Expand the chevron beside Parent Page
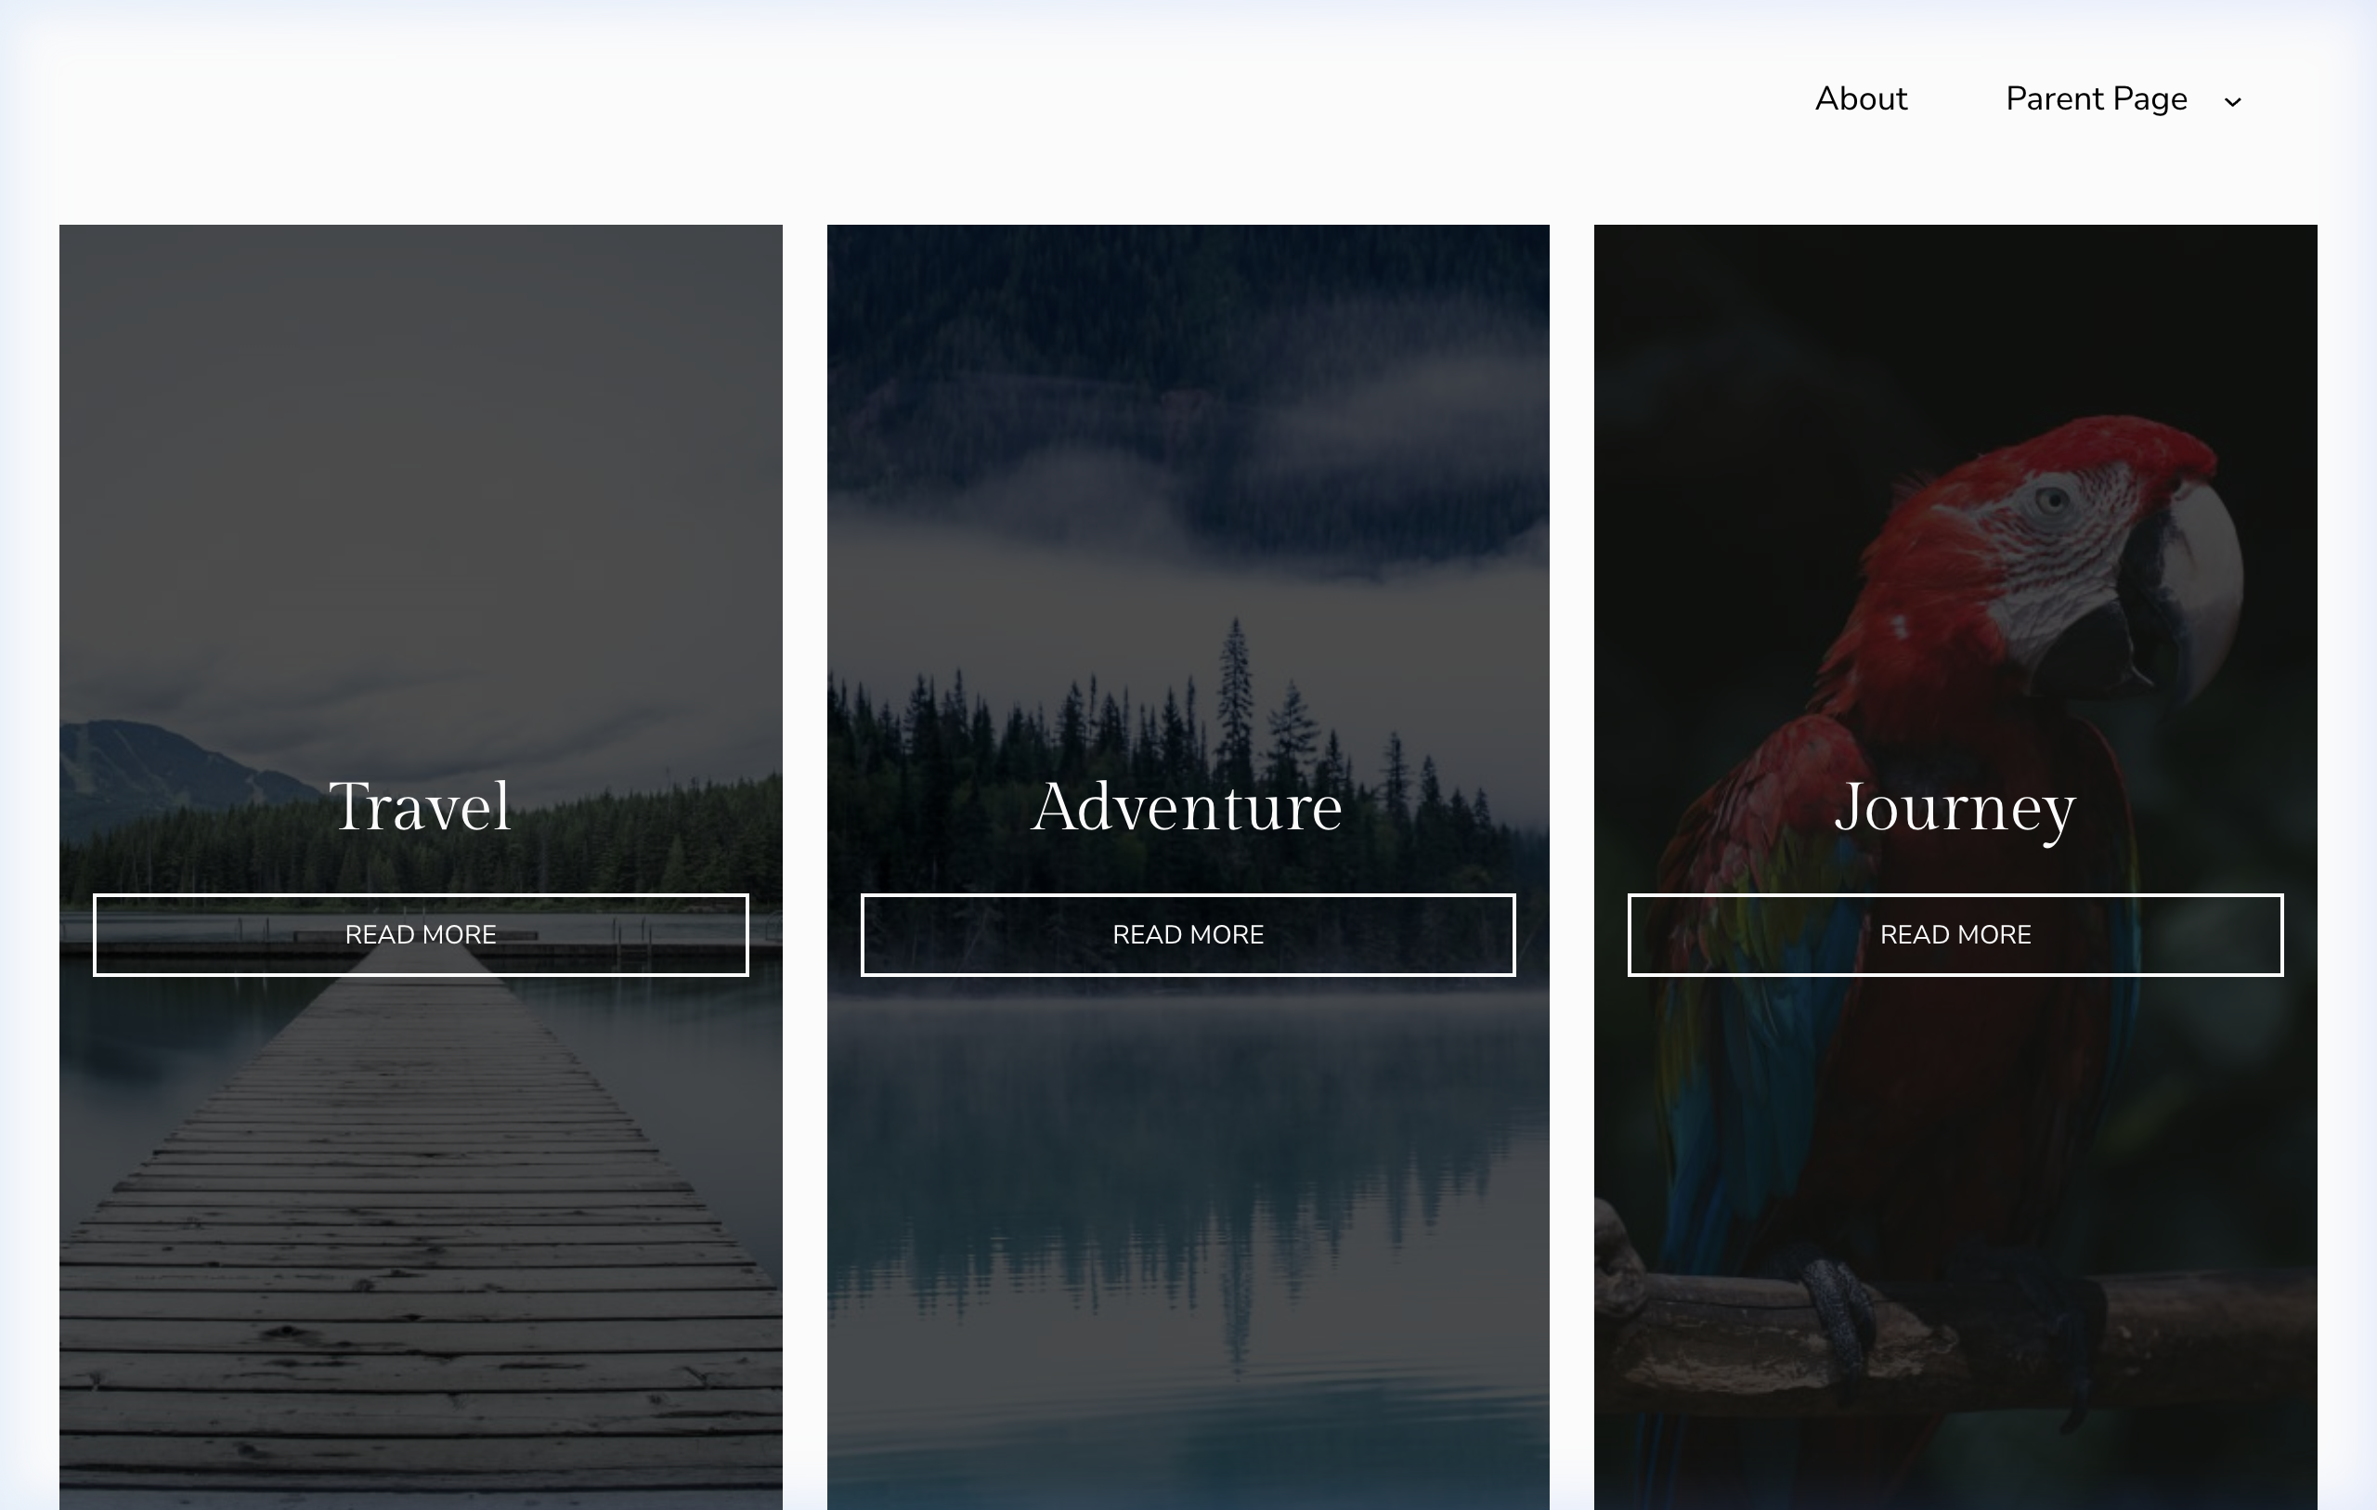The image size is (2377, 1510). click(2233, 102)
